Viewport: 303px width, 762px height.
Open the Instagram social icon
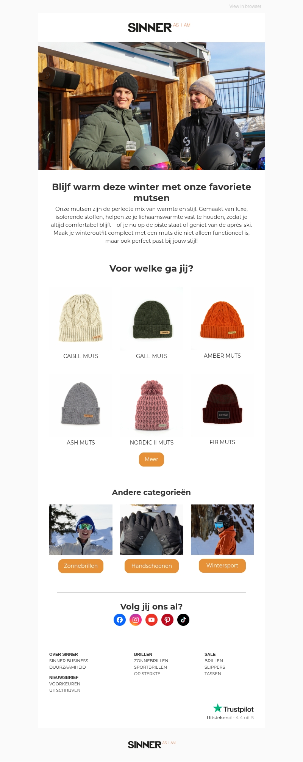[x=136, y=620]
